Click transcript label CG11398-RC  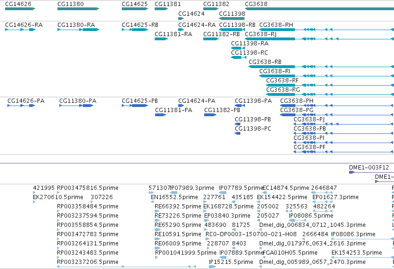[x=250, y=53]
